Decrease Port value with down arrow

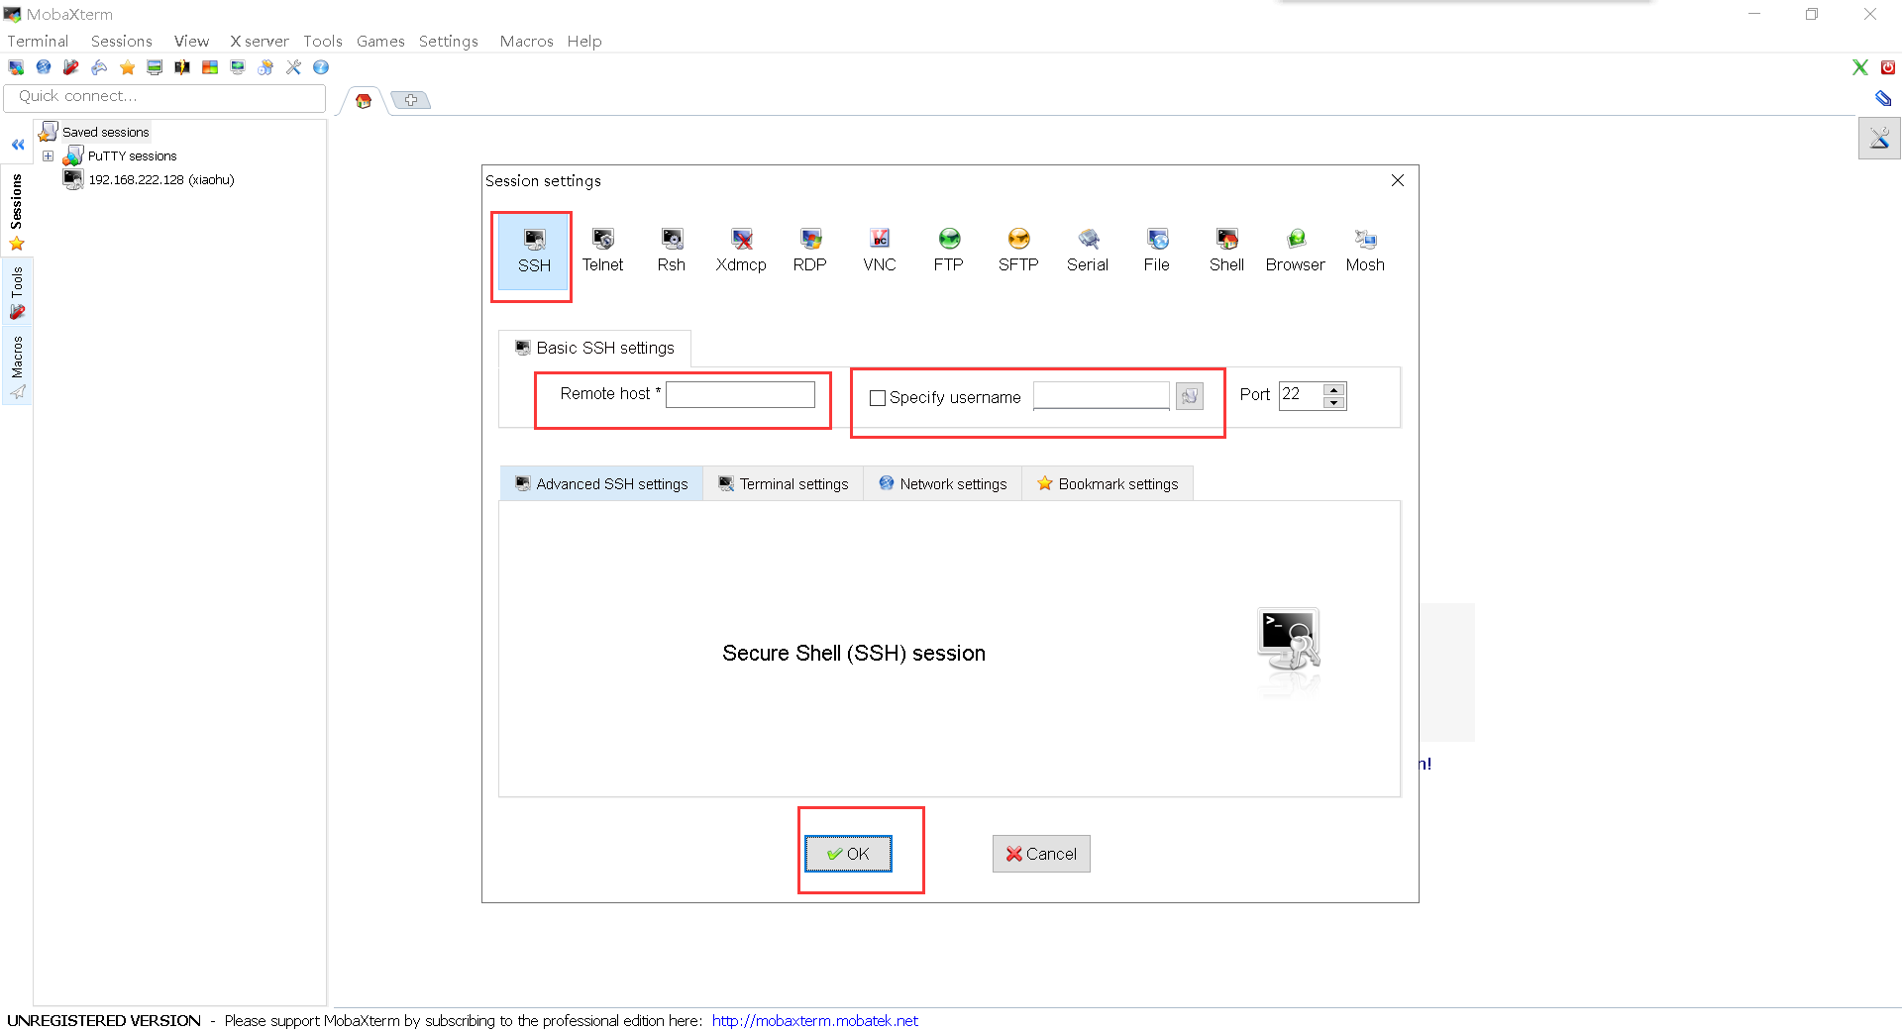(x=1334, y=402)
